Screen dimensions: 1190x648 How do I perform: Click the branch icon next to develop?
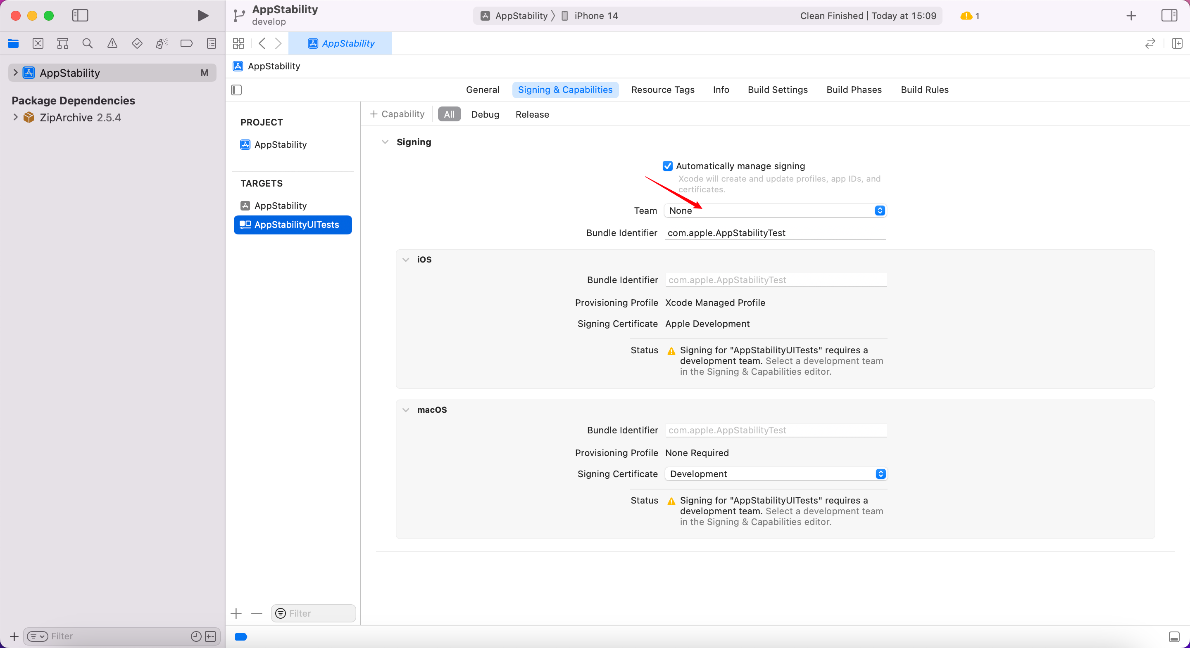pyautogui.click(x=239, y=16)
